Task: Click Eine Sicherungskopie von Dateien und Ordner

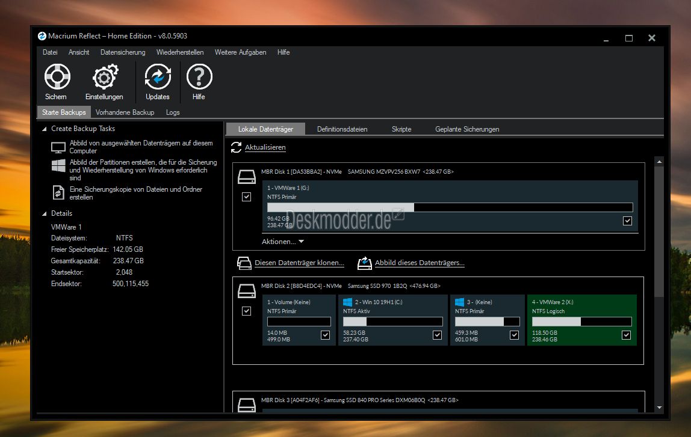Action: pos(136,193)
